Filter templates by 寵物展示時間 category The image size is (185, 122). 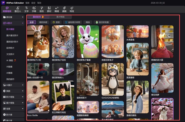(72, 22)
